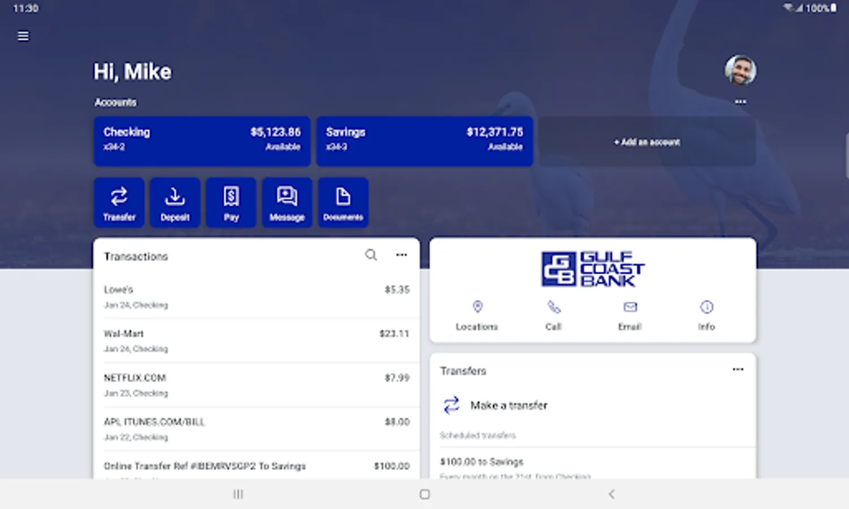
Task: Open the Transactions card more options
Action: pos(402,255)
